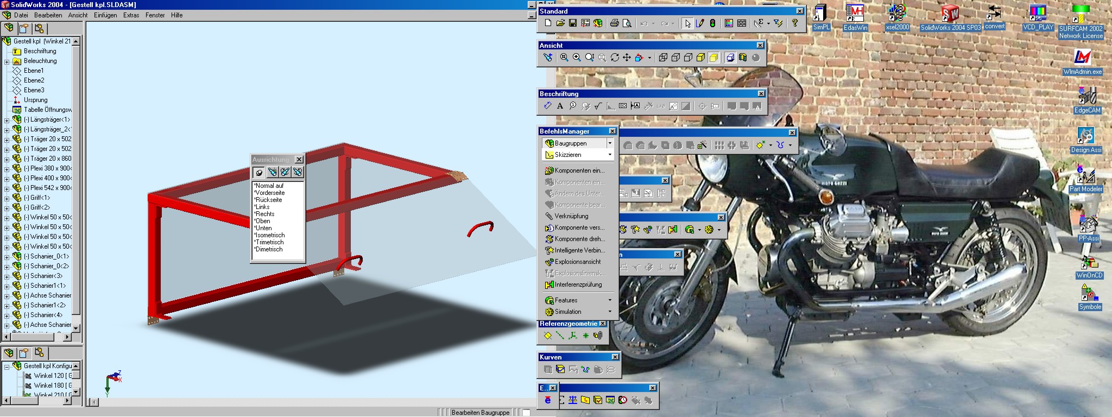Open a file with the Standard toolbar folder icon
The height and width of the screenshot is (417, 1112).
tap(560, 23)
